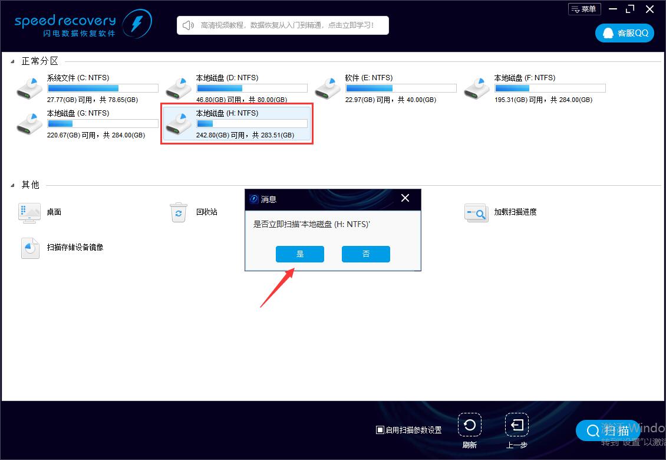Select the 桌面 label
Viewport: 666px width, 460px height.
click(54, 212)
